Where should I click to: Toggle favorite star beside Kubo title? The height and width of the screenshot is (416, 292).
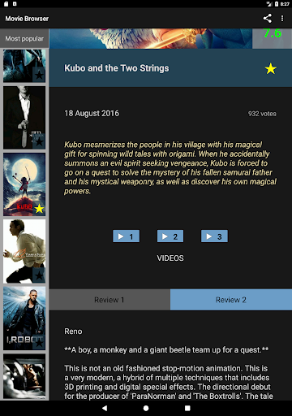(x=270, y=68)
